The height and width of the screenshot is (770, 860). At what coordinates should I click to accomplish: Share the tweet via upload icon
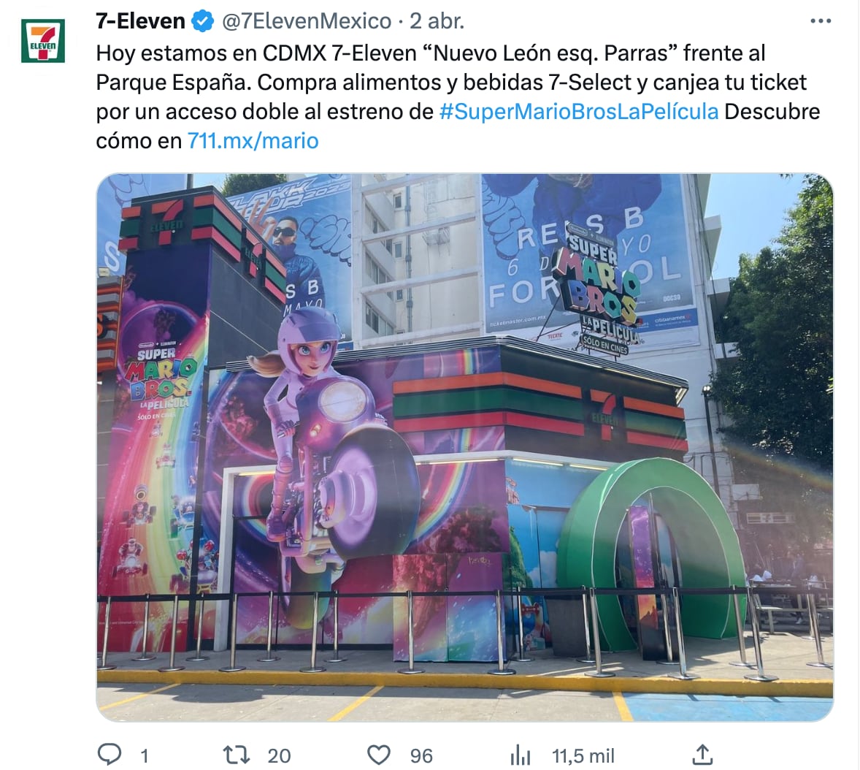point(702,755)
